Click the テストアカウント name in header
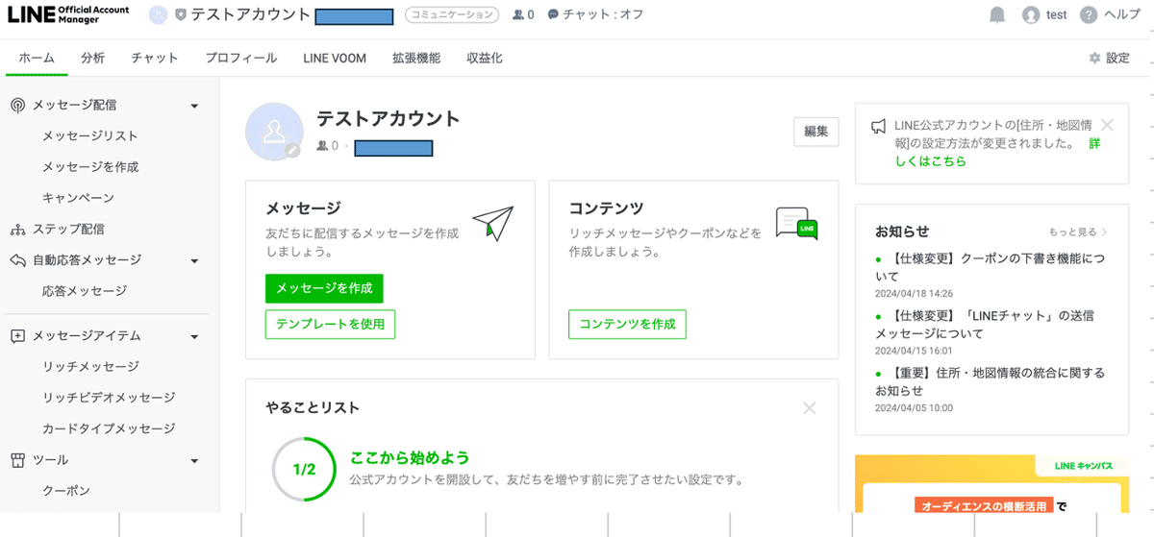Image resolution: width=1154 pixels, height=537 pixels. click(x=250, y=14)
